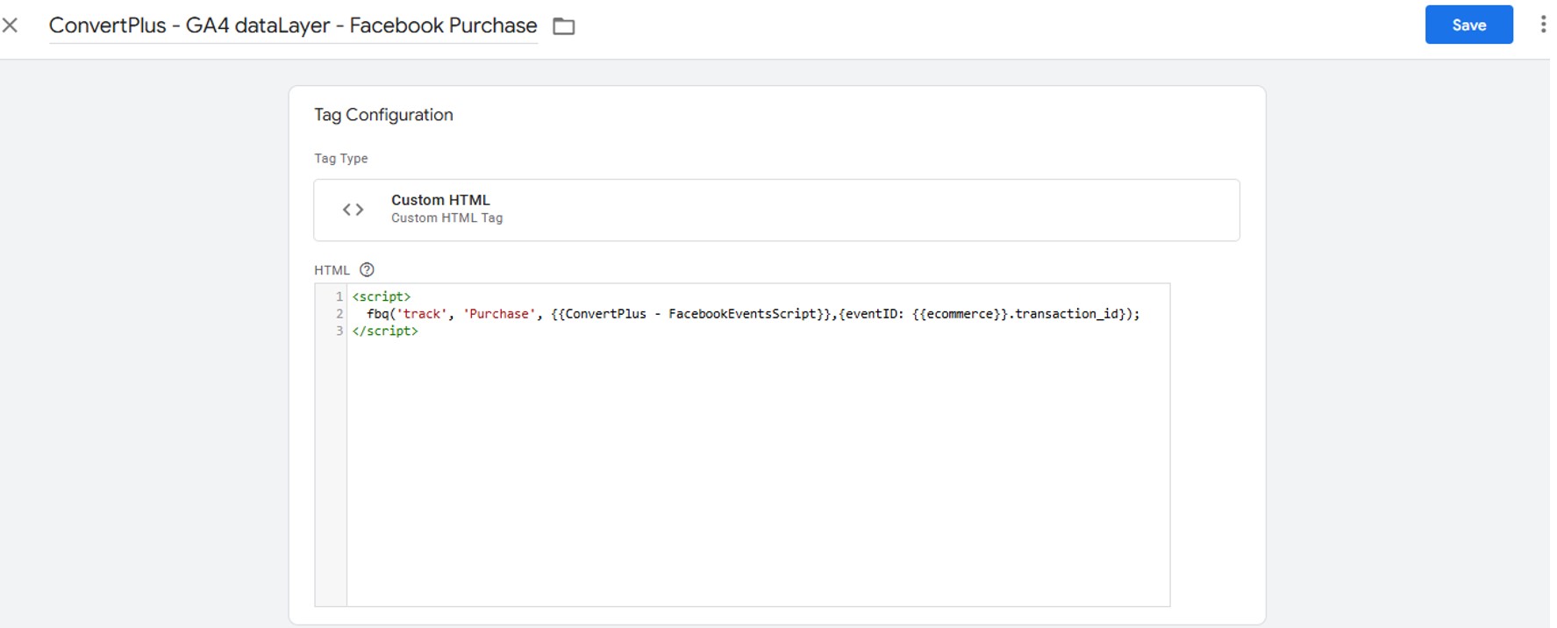The width and height of the screenshot is (1557, 628).
Task: Click the Tag Type label
Action: click(x=341, y=159)
